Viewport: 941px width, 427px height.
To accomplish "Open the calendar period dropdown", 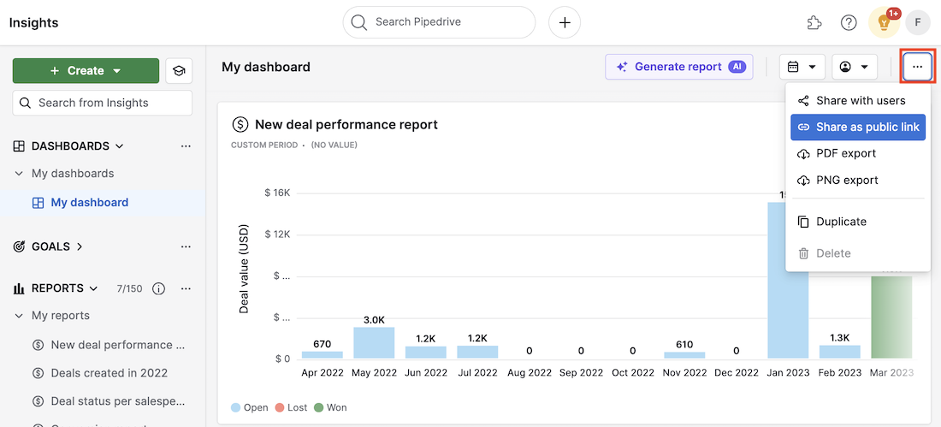I will (802, 67).
